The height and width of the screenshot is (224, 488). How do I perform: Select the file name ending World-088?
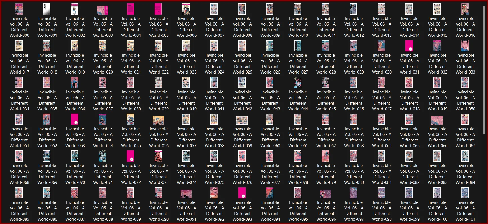[x=103, y=211]
